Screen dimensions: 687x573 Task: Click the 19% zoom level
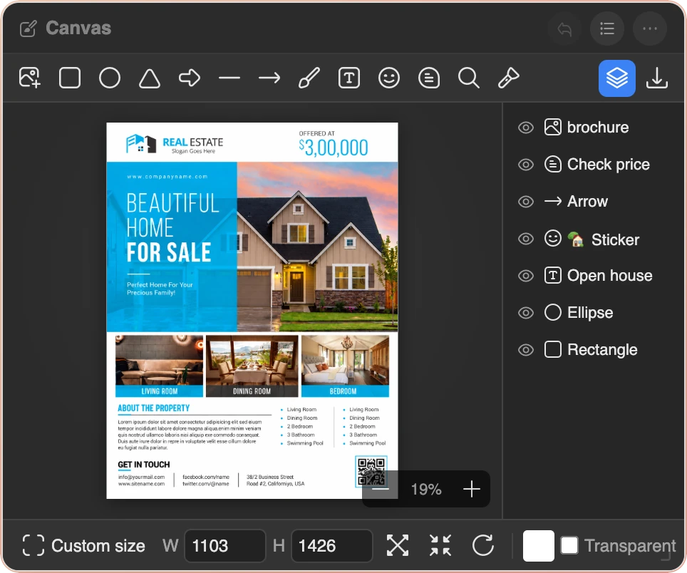click(426, 490)
